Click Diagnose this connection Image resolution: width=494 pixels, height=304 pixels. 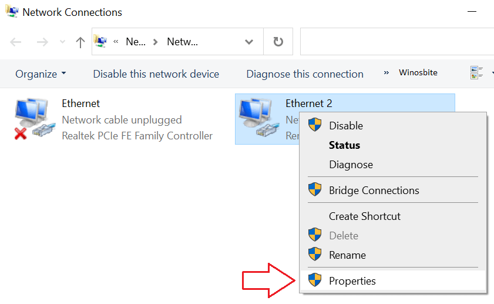(x=305, y=74)
